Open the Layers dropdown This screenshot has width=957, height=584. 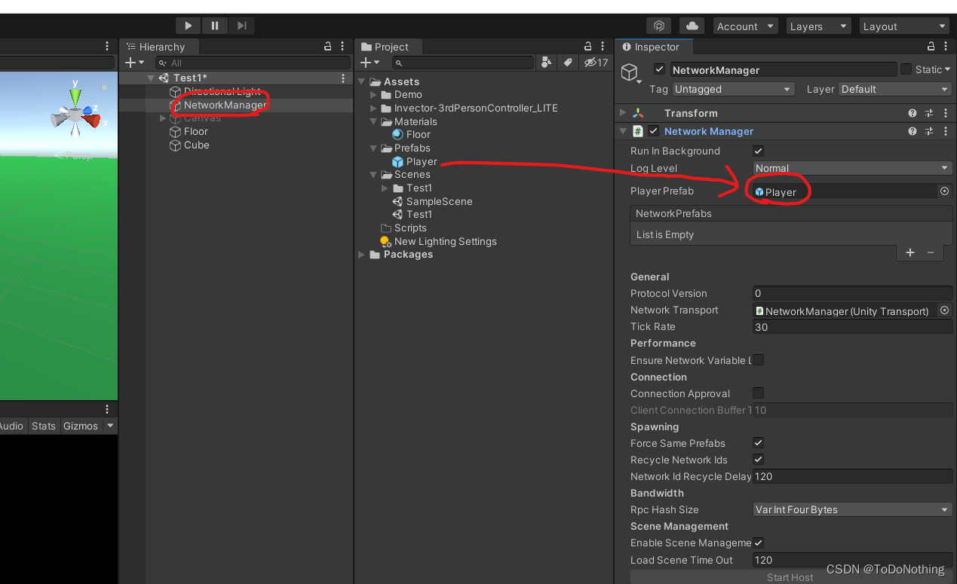click(x=818, y=26)
